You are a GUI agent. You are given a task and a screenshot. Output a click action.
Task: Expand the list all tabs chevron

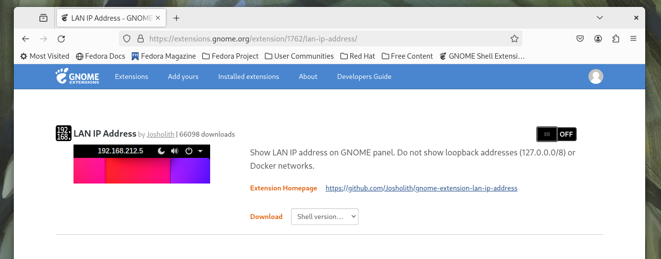point(600,18)
